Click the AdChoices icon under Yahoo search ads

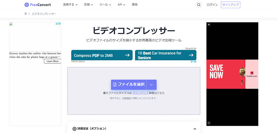(x=192, y=62)
